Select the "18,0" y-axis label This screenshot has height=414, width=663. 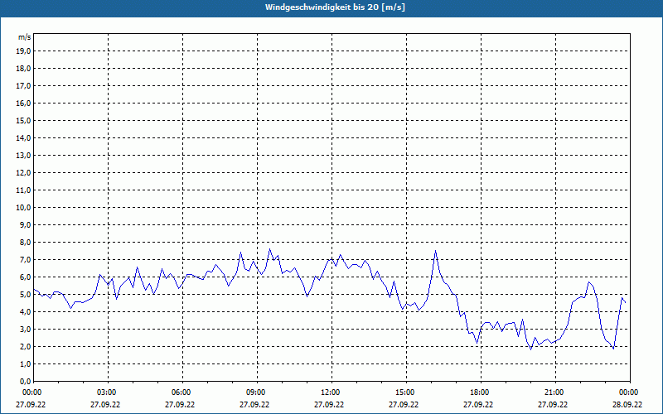coord(24,69)
